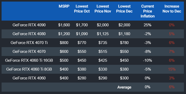The width and height of the screenshot is (186, 94).
Task: Select the 25% inflation value for RTX 4090
Action: (x=147, y=25)
